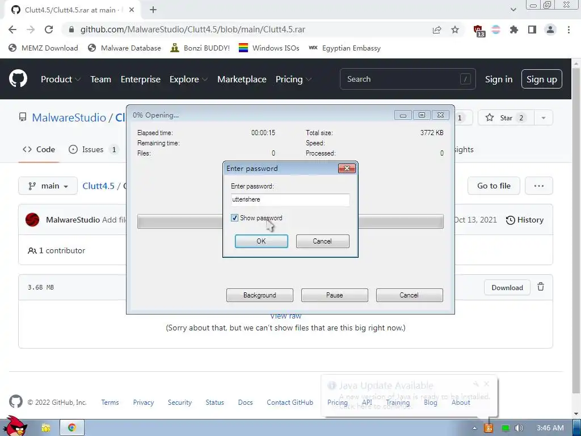Toggle the browser side panel icon
The image size is (581, 436).
[x=532, y=30]
